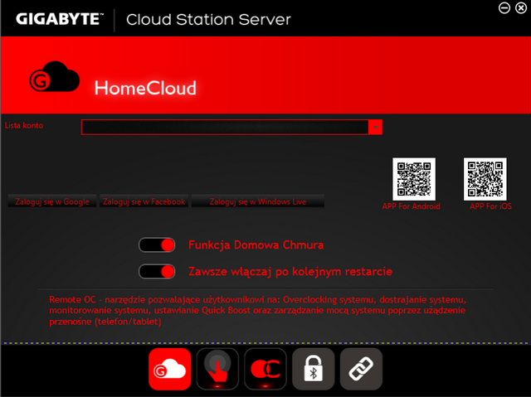The width and height of the screenshot is (531, 397).
Task: Click the HomeCloud cloud logo
Action: point(55,77)
